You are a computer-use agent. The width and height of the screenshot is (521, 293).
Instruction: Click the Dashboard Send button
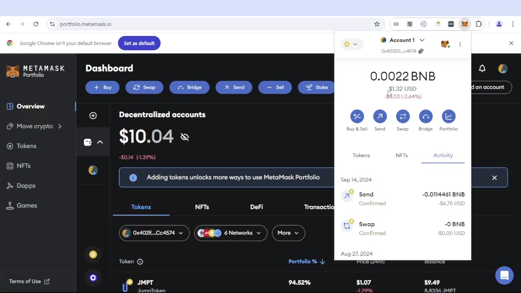234,87
